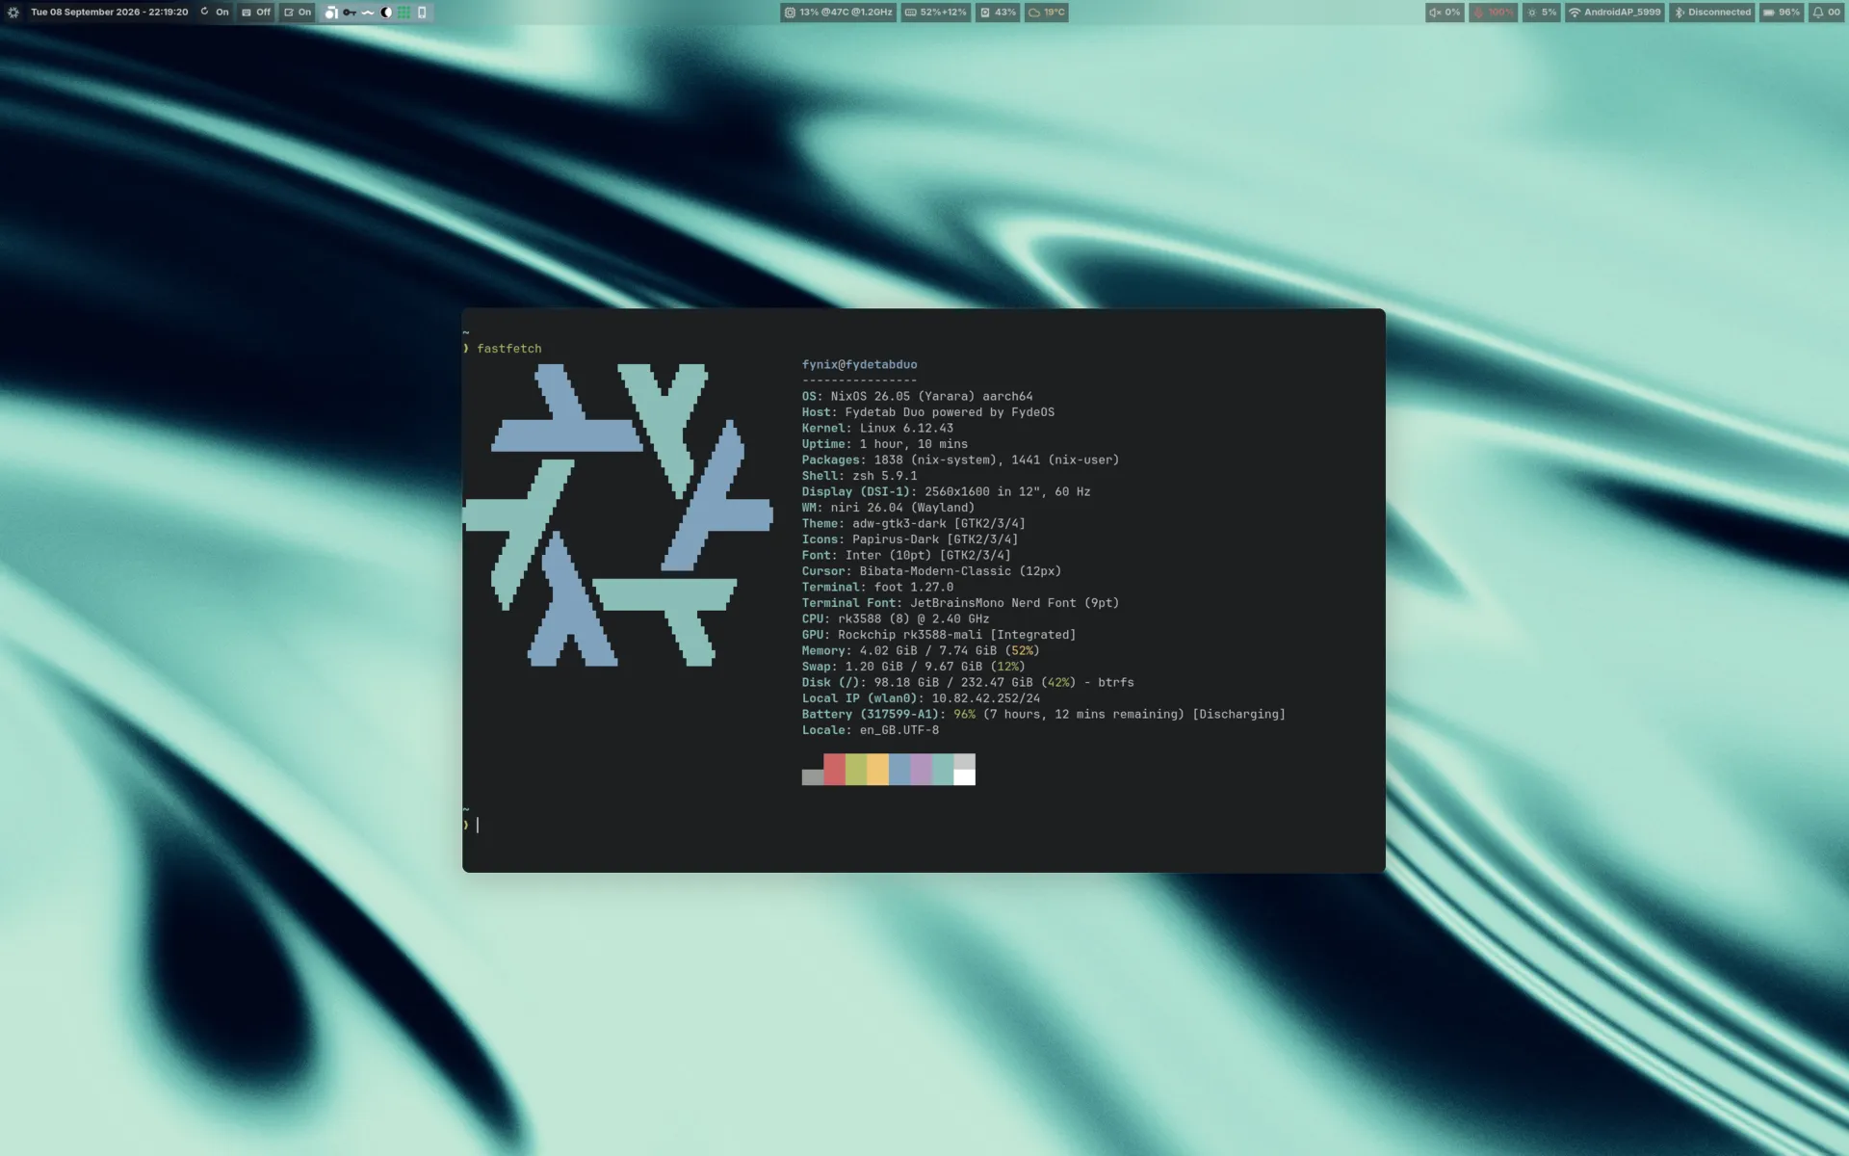Image resolution: width=1849 pixels, height=1156 pixels.
Task: Click the 'GPU: Rockchip rk3588-mali' line
Action: (x=939, y=635)
